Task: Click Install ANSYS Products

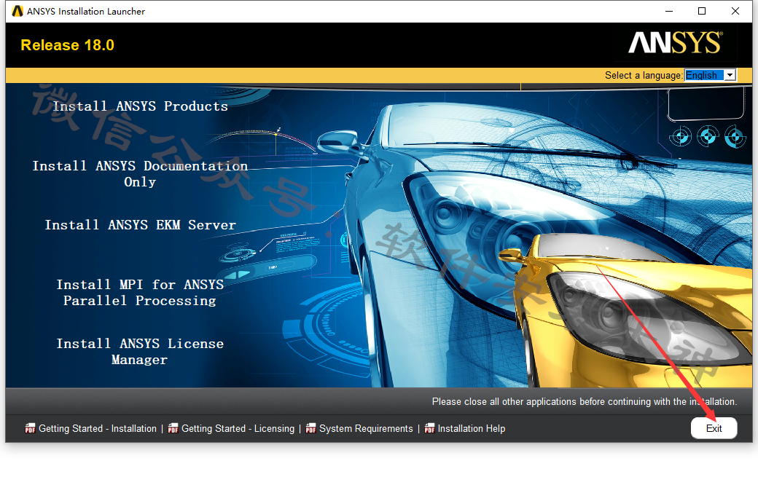Action: (140, 106)
